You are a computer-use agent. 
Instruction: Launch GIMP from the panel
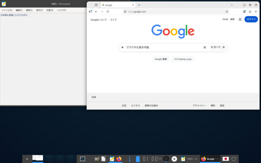pos(96,159)
